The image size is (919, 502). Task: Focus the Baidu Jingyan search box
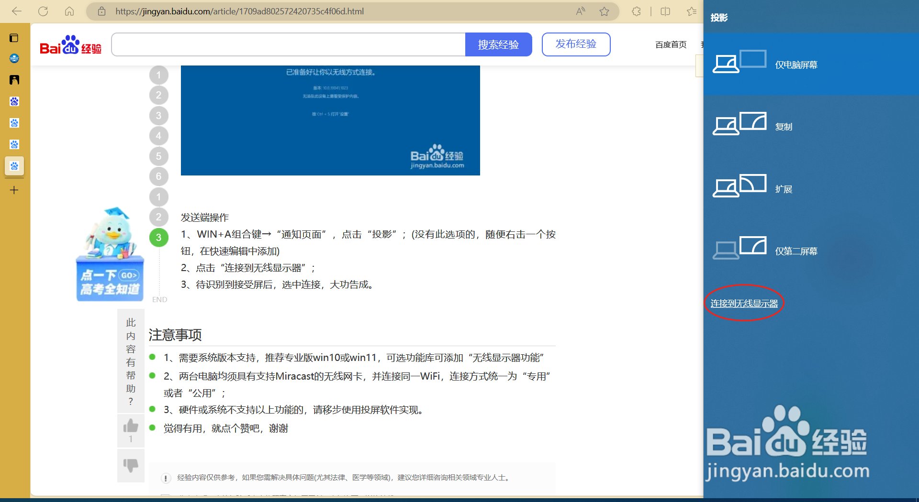tap(289, 44)
